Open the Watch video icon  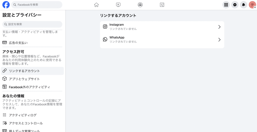click(118, 5)
